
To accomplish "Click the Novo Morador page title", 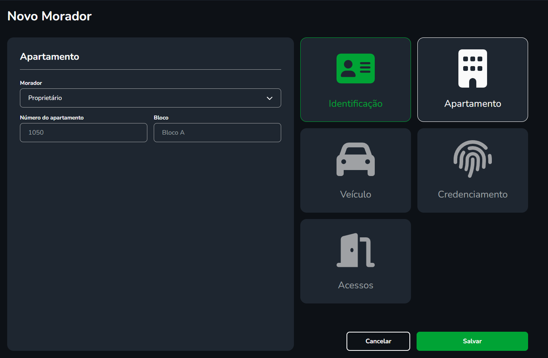I will (50, 16).
